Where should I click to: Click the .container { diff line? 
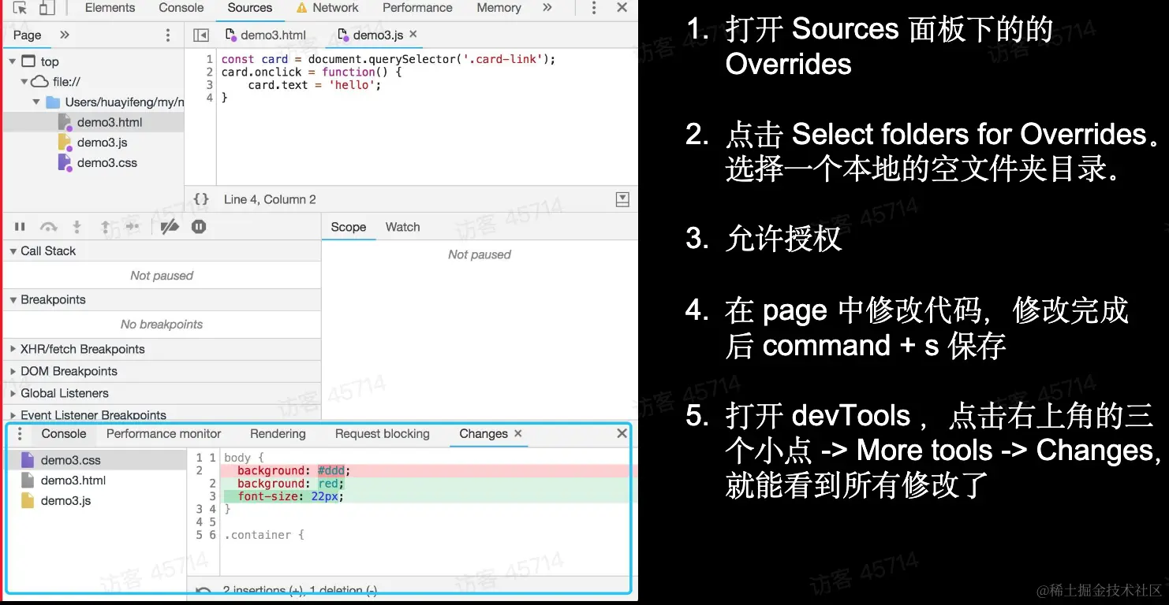point(264,535)
